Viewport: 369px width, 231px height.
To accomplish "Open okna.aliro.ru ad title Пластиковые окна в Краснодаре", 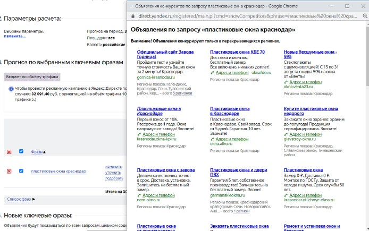I will 230,111.
